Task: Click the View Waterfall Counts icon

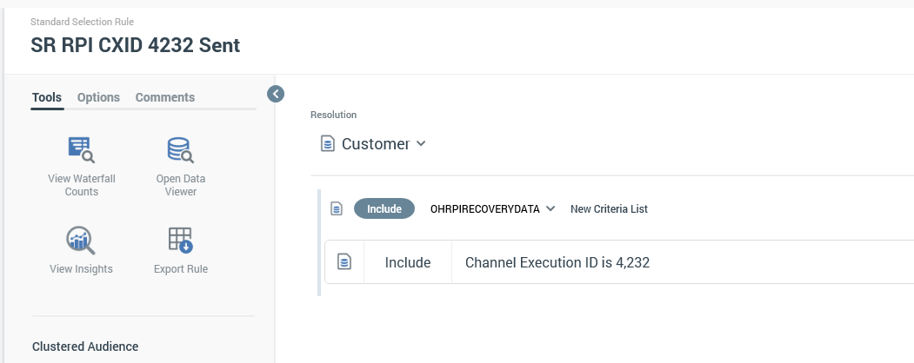Action: click(81, 150)
